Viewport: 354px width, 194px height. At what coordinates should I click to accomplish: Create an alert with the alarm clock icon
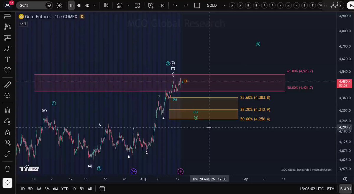click(x=151, y=5)
